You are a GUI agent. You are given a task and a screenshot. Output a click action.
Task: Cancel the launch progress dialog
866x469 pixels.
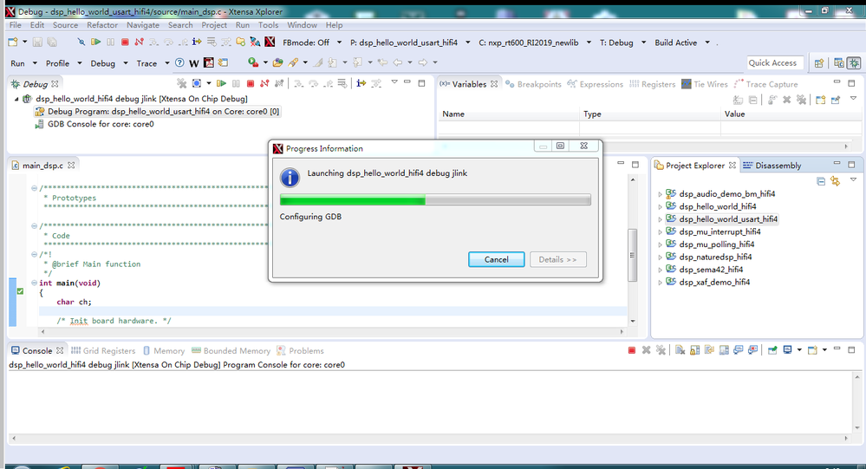[x=497, y=259]
